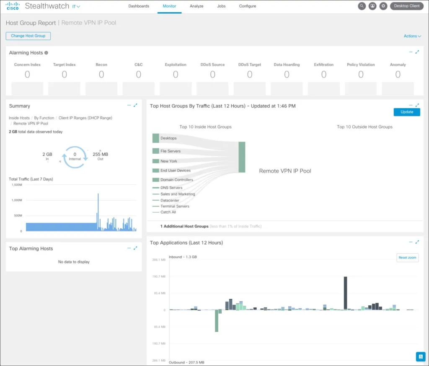Screen dimensions: 429x366
Task: Click the Domain Controllers host group
Action: pyautogui.click(x=177, y=180)
